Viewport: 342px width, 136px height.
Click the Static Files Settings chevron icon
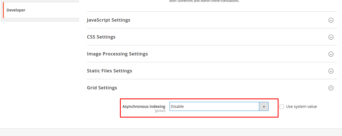[x=331, y=71]
